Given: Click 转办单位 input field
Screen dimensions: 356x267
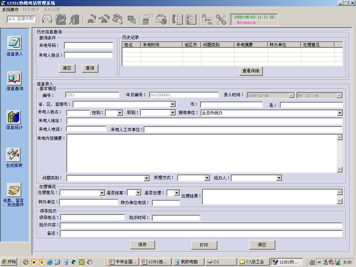Looking at the screenshot, I should (89, 202).
